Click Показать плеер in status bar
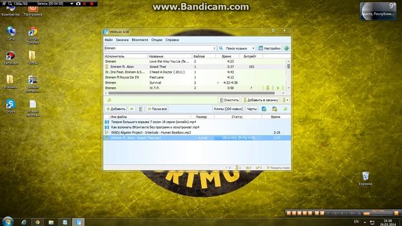Screen dimensions: 402x226 [x=278, y=168]
